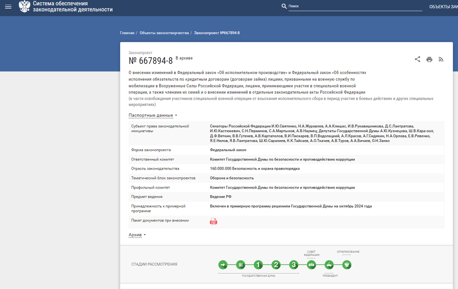Follow the Главная breadcrumb link
The image size is (458, 289).
pos(126,33)
